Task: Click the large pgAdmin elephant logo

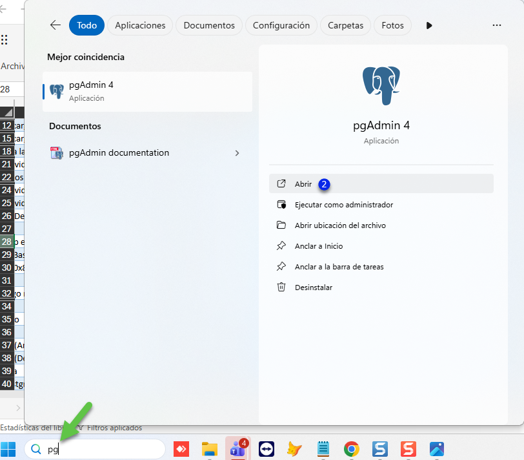Action: pos(381,86)
